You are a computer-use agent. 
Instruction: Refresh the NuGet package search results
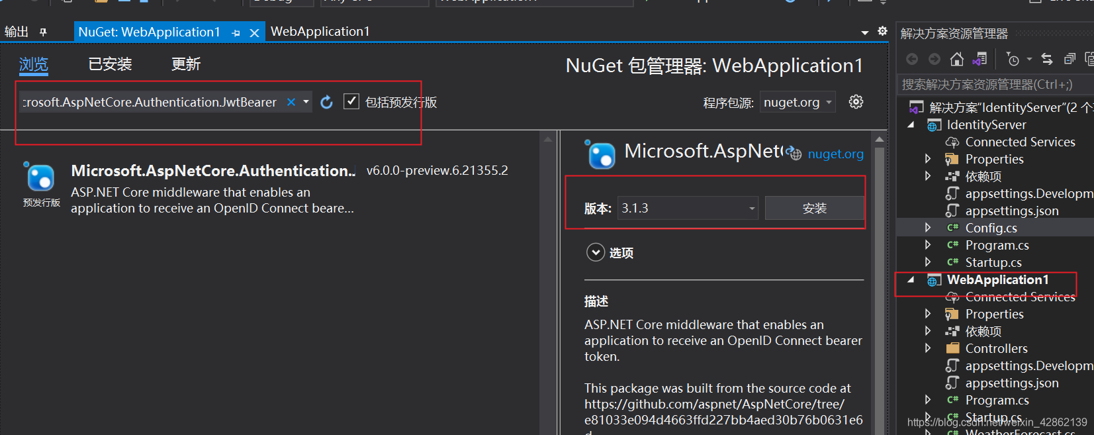tap(326, 102)
